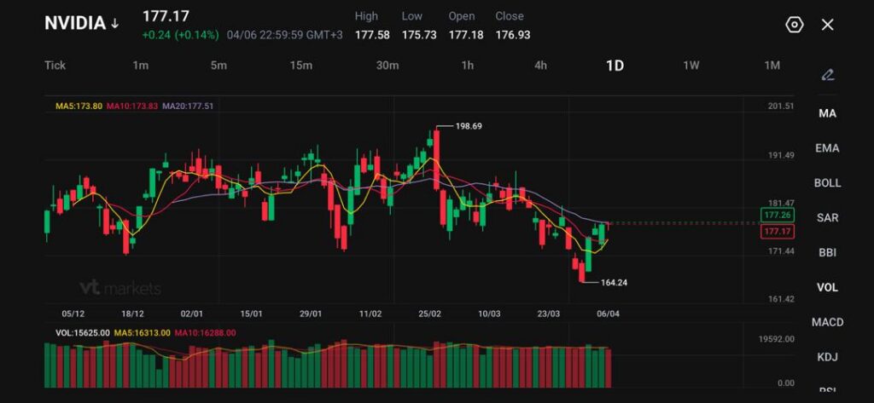Switch chart to 15m interval

click(300, 66)
